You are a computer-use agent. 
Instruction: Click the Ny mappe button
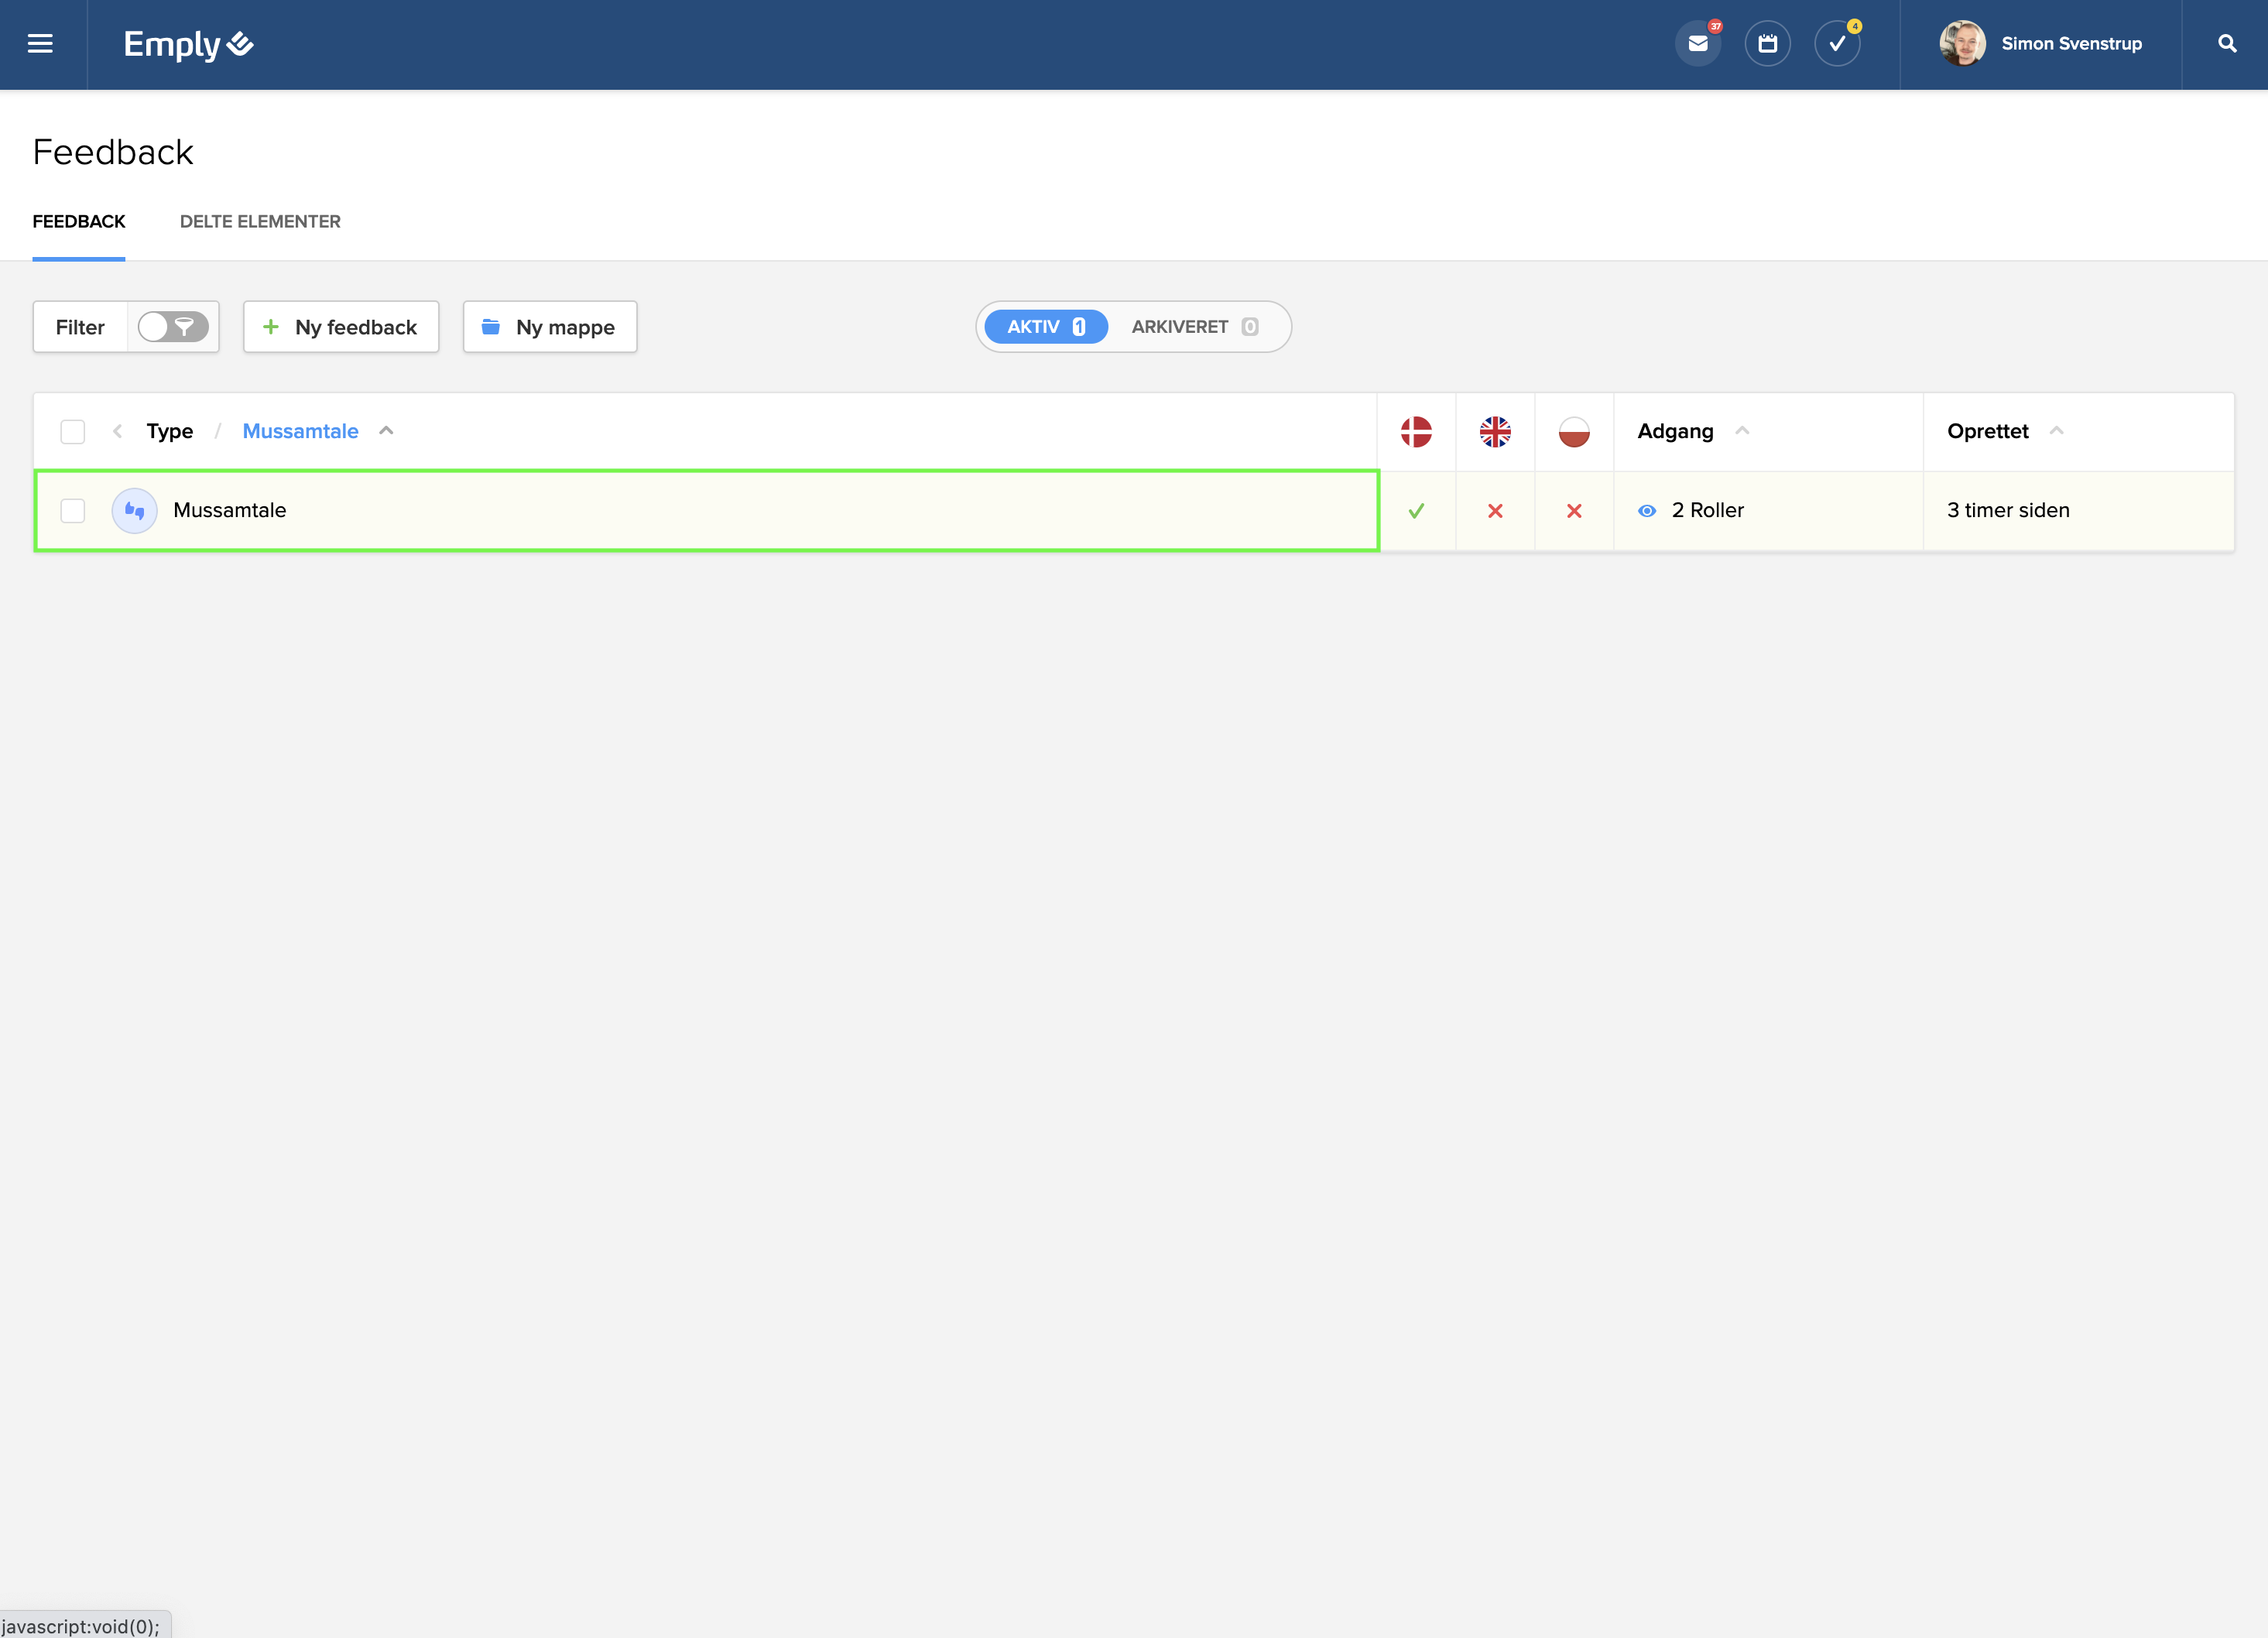point(550,327)
